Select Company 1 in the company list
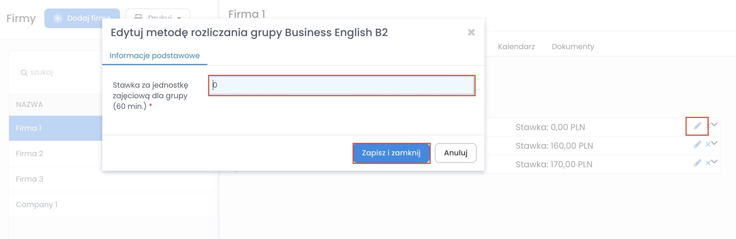Viewport: 736px width, 239px height. pos(37,204)
